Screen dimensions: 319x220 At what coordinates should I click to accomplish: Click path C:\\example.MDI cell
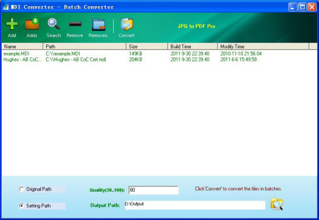(x=63, y=53)
